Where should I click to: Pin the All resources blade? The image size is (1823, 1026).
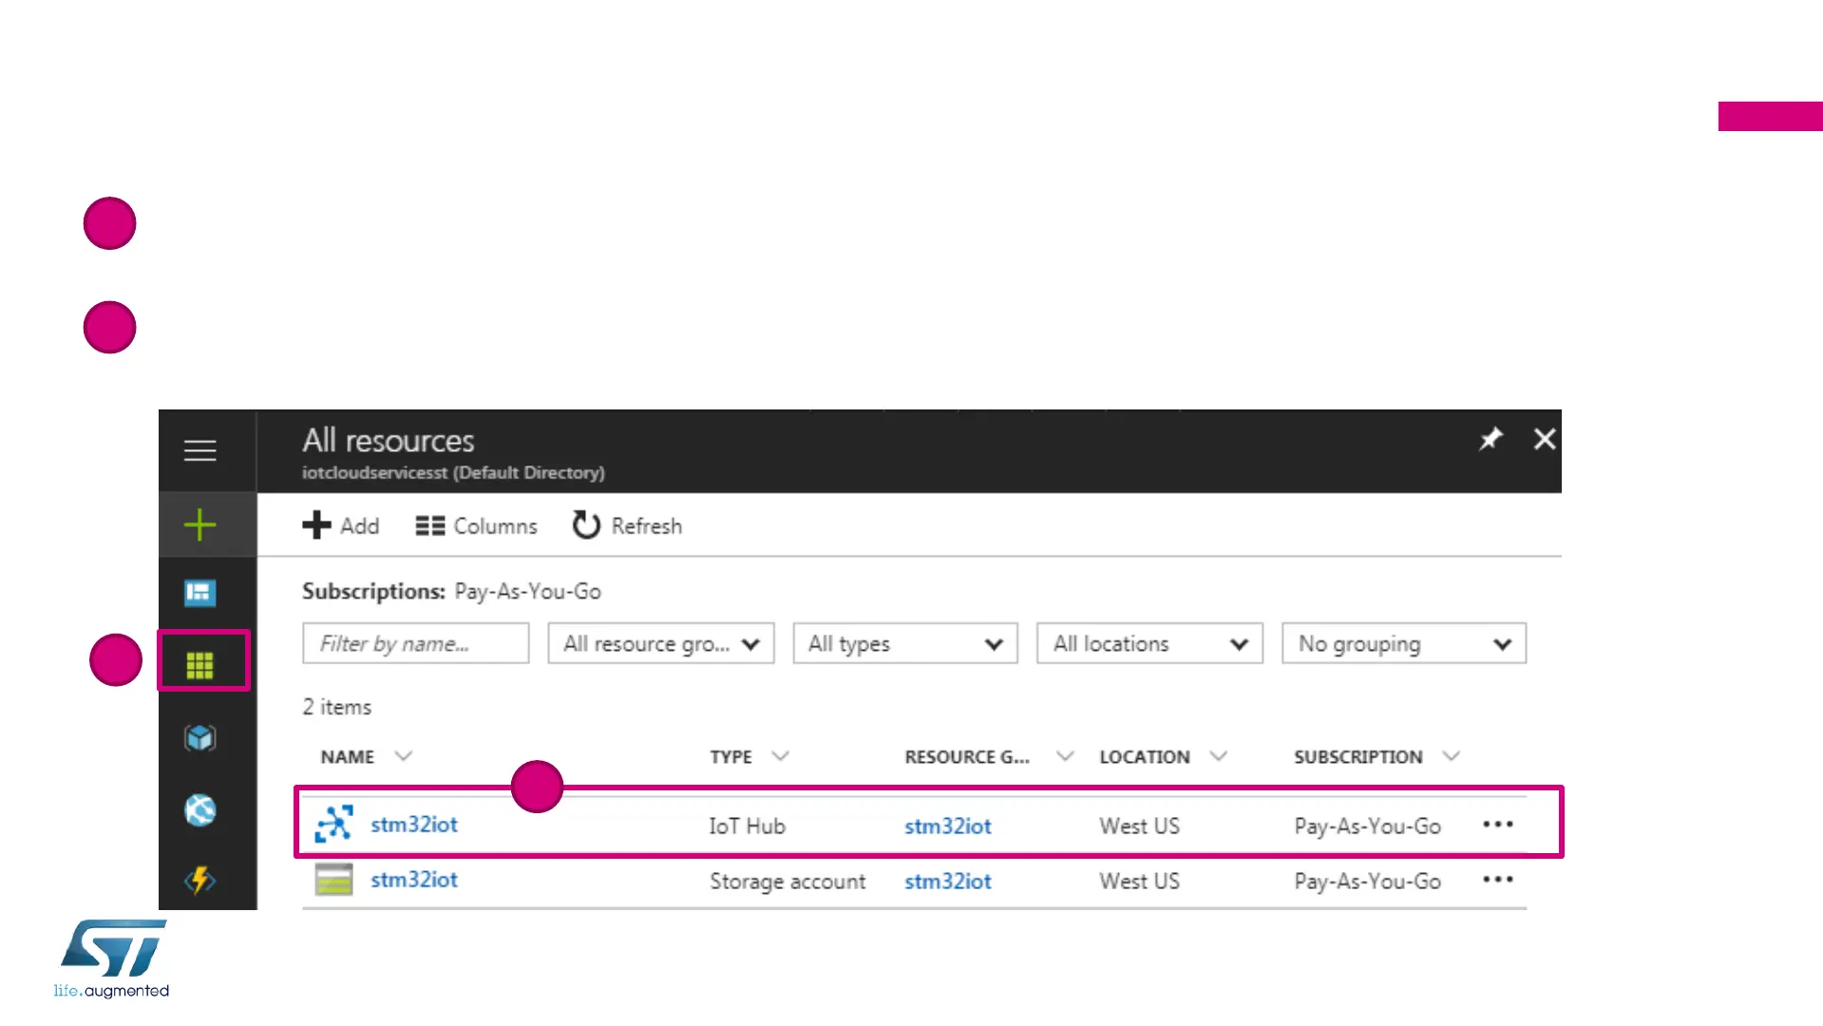[1490, 439]
